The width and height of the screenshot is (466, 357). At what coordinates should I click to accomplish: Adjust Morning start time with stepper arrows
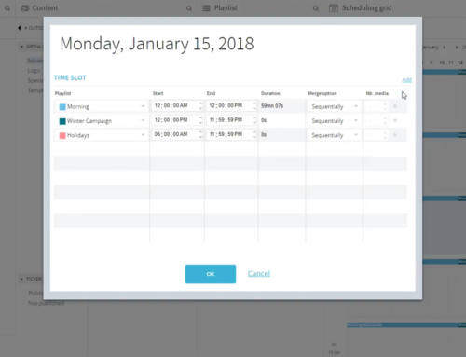tap(200, 106)
